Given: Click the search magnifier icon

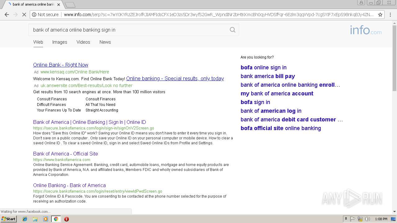Looking at the screenshot, I should 232,30.
